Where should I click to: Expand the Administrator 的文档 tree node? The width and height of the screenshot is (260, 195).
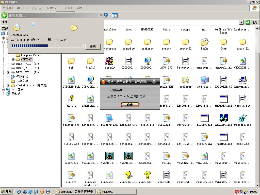pos(8,85)
